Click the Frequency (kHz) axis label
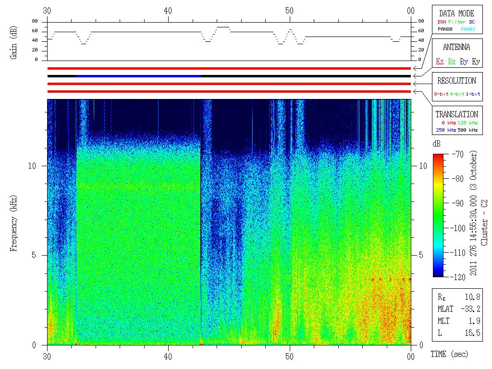The width and height of the screenshot is (492, 369). pyautogui.click(x=13, y=223)
